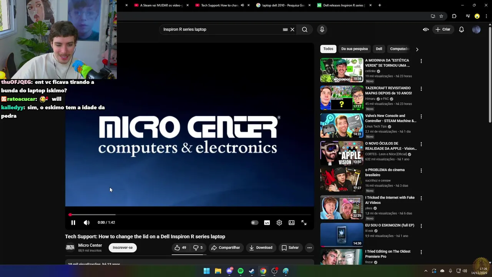Select the Computadores filter chip
This screenshot has width=492, height=277.
(x=399, y=49)
